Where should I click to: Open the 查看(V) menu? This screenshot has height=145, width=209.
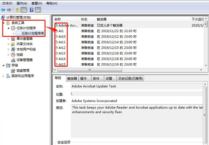[36, 3]
